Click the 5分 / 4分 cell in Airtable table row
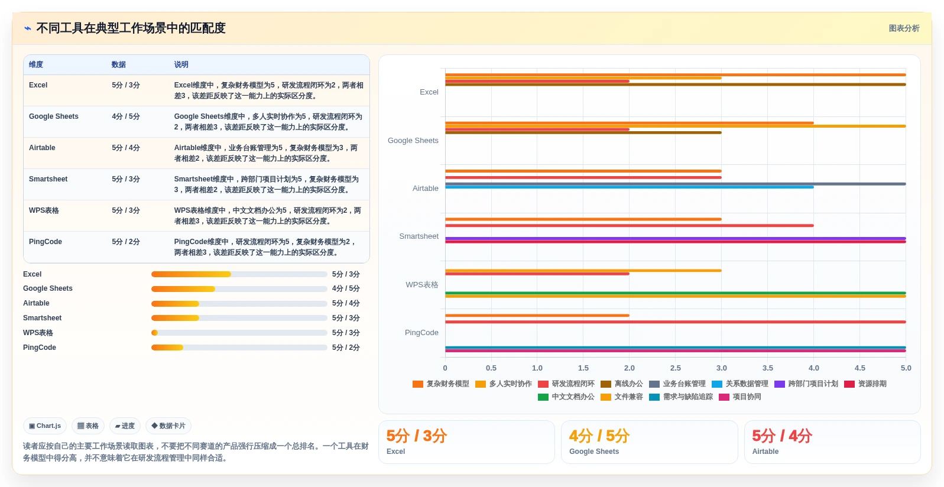This screenshot has height=487, width=944. pyautogui.click(x=126, y=148)
